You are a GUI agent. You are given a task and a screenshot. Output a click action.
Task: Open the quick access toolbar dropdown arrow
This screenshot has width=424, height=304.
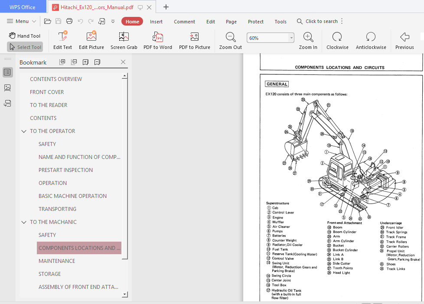tap(113, 21)
